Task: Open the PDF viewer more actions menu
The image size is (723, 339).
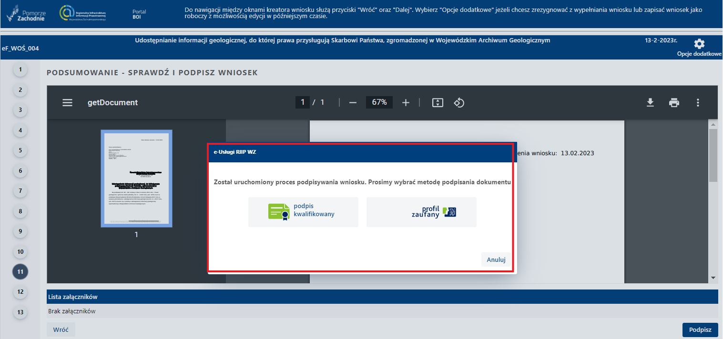Action: coord(698,102)
